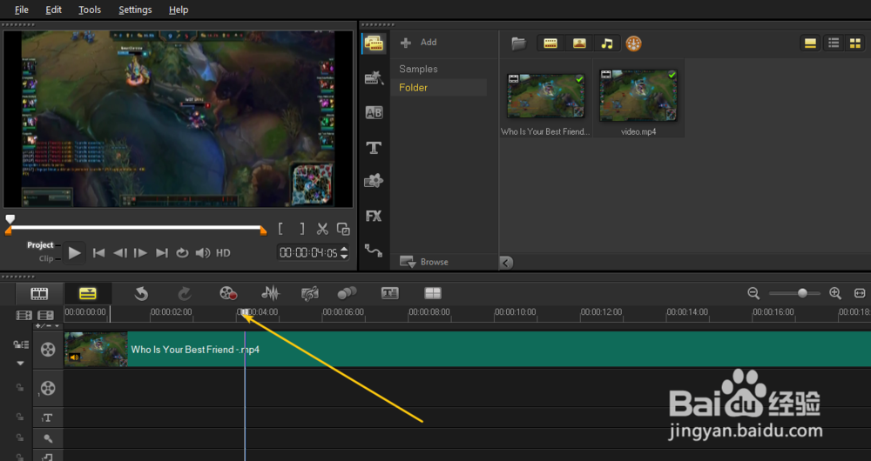Switch to Clip playback mode
The image size is (871, 461).
point(46,258)
